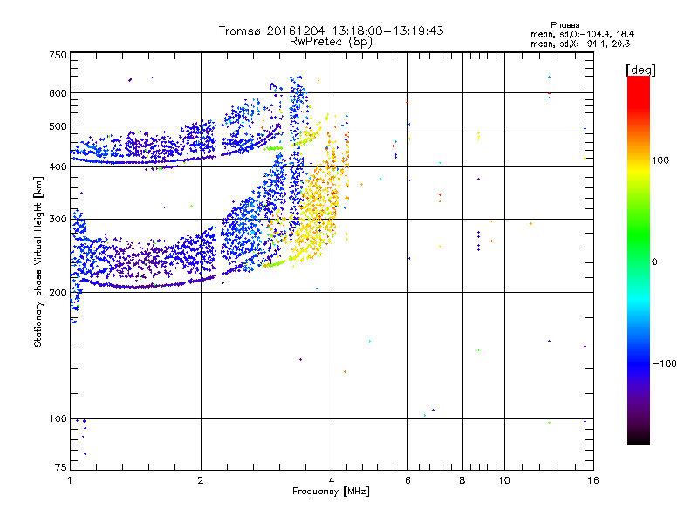The width and height of the screenshot is (698, 523).
Task: Click the "[deg]" unit label above color bar
Action: (x=640, y=70)
